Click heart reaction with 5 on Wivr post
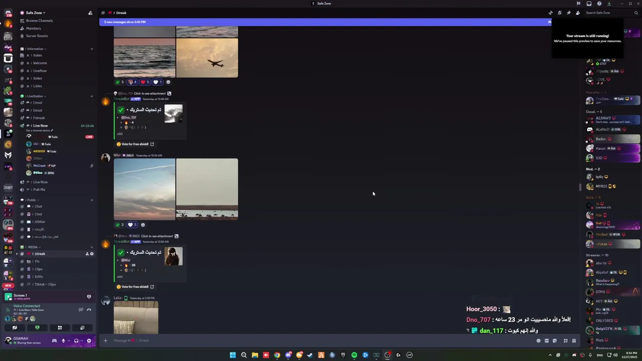 click(132, 225)
